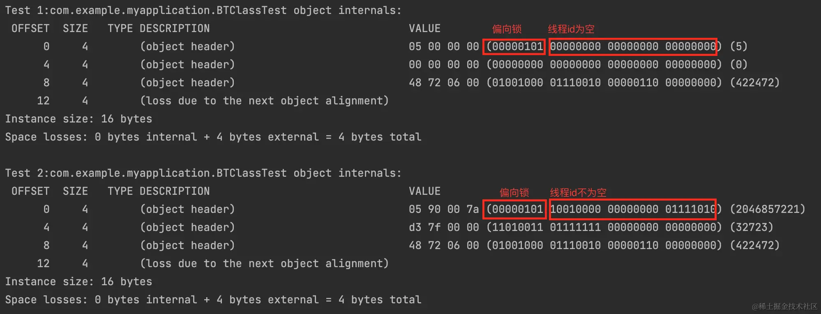The width and height of the screenshot is (821, 314).
Task: Click Test 2 '(loss due to the next object alignment)'
Action: pos(264,263)
